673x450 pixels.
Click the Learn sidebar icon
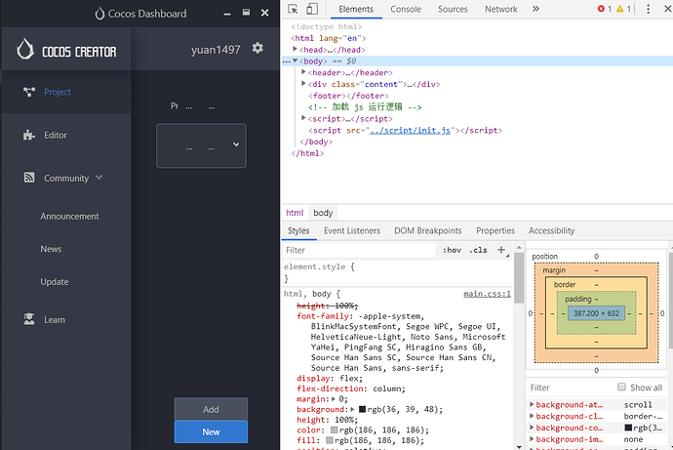pyautogui.click(x=29, y=319)
